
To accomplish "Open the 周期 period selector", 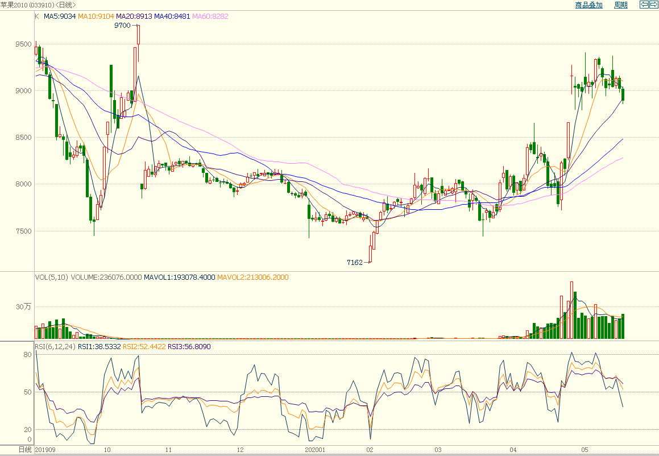I will (x=621, y=5).
